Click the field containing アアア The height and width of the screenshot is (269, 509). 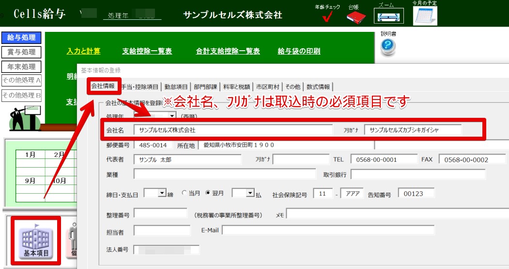coord(352,194)
